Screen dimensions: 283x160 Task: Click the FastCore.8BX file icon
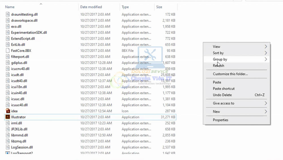click(8, 51)
